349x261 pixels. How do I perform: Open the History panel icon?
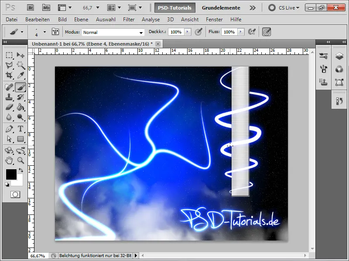pyautogui.click(x=339, y=101)
